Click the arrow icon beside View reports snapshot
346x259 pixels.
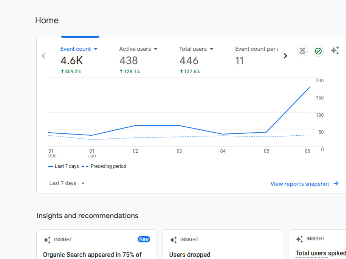(336, 183)
